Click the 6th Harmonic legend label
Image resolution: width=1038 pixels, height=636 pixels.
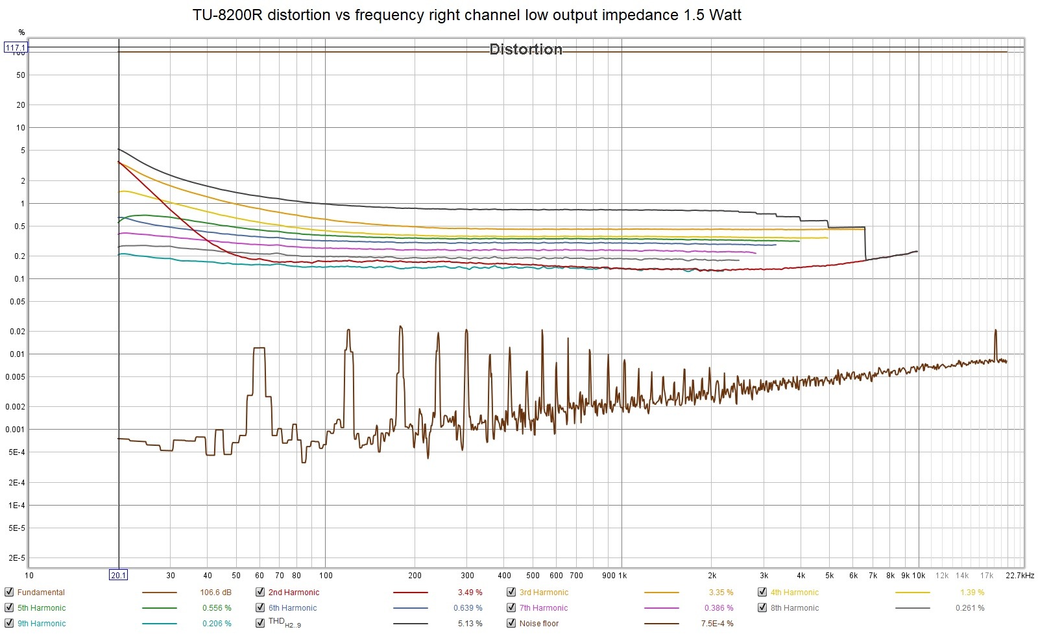pos(293,608)
